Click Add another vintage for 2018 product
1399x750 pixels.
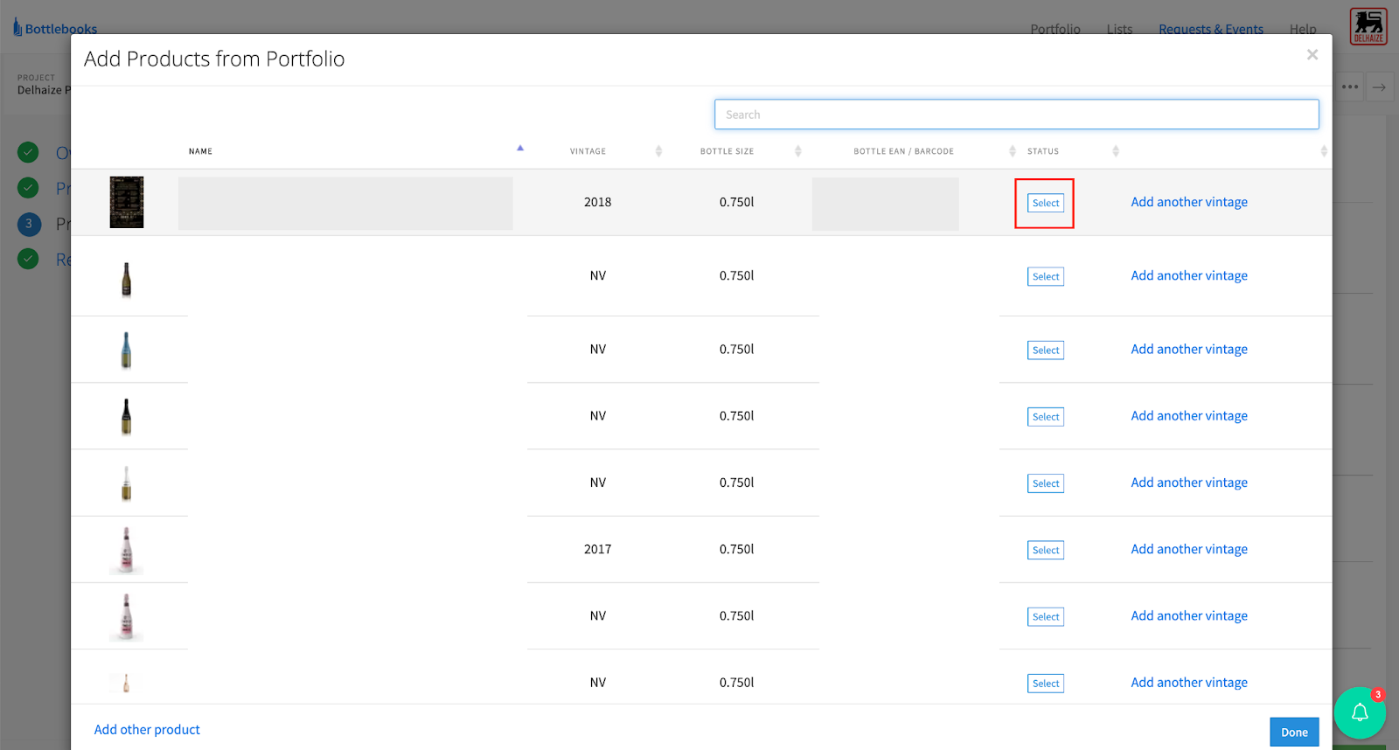(1189, 202)
